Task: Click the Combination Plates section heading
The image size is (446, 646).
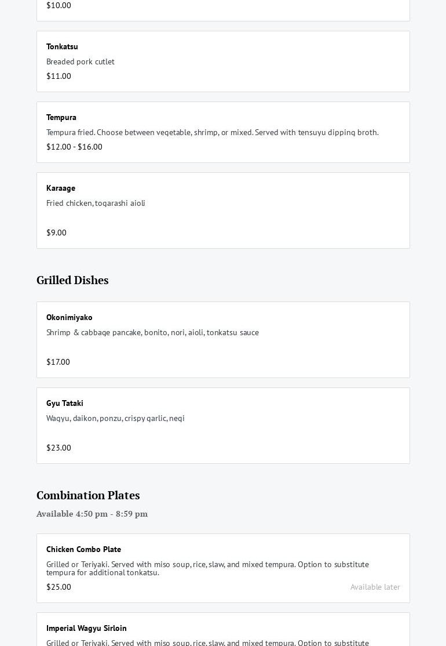Action: coord(88,495)
